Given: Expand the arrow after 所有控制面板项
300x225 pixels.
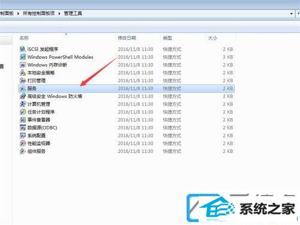Looking at the screenshot, I should 59,14.
